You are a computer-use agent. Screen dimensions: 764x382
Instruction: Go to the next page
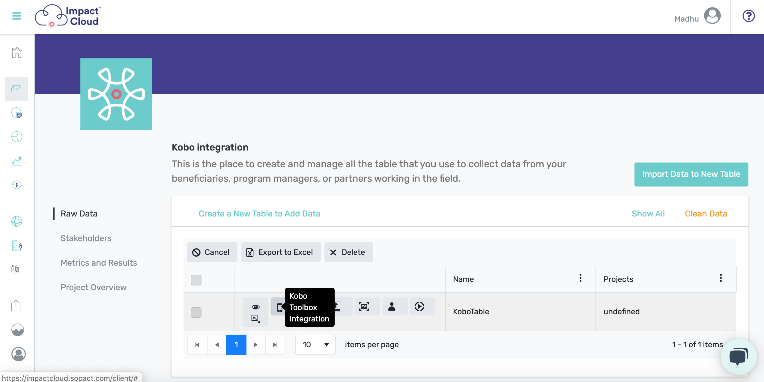[256, 345]
